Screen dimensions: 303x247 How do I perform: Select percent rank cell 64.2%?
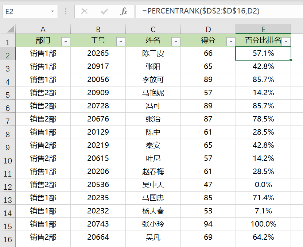coord(263,237)
